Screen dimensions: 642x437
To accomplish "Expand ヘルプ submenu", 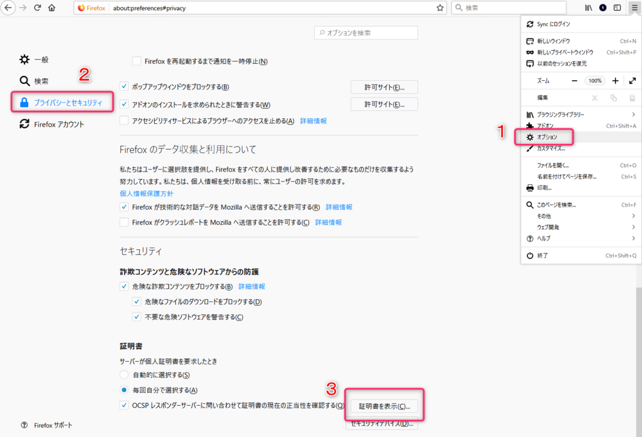I will click(581, 239).
